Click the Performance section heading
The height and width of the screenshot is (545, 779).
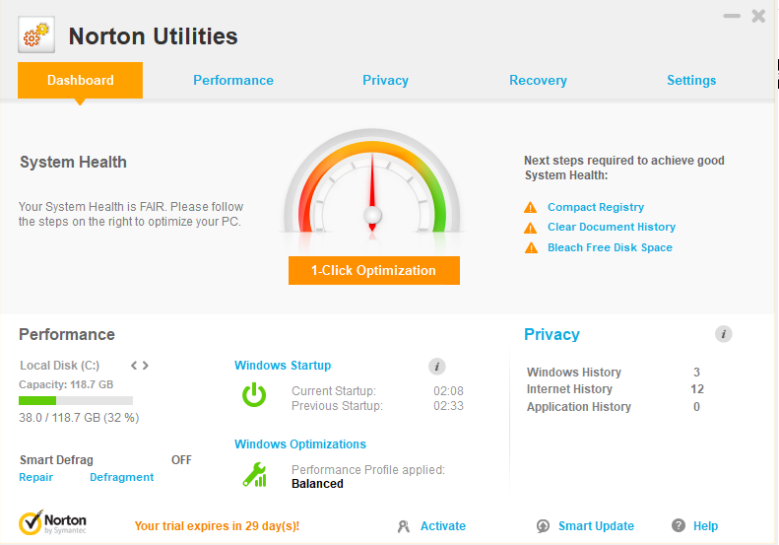tap(67, 334)
